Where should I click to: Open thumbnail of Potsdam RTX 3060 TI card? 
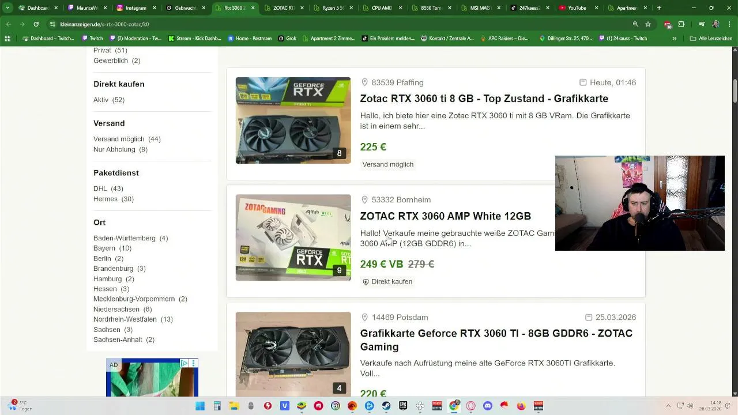[293, 354]
